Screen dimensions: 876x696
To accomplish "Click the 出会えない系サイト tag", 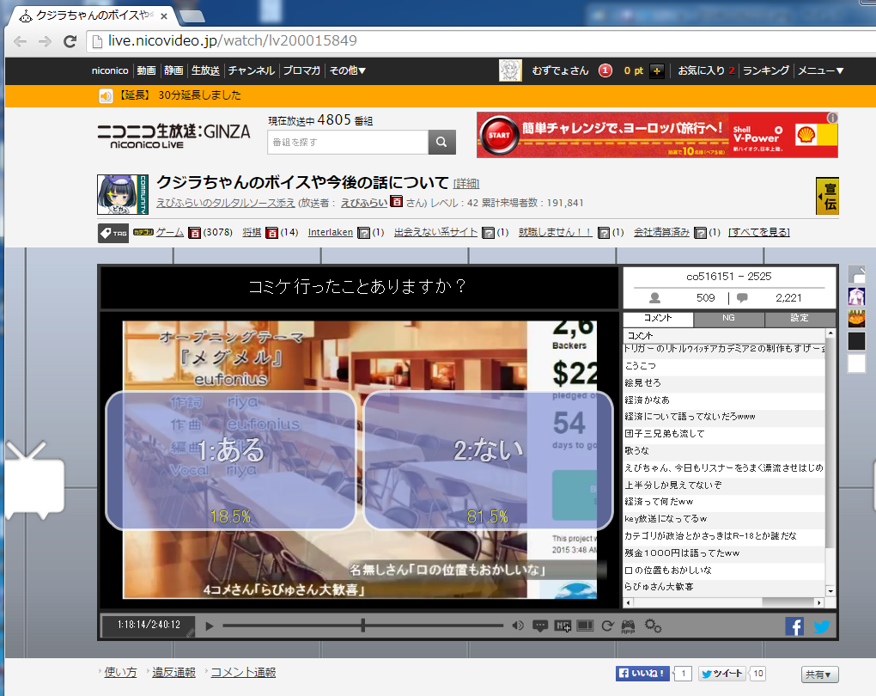I will [435, 232].
